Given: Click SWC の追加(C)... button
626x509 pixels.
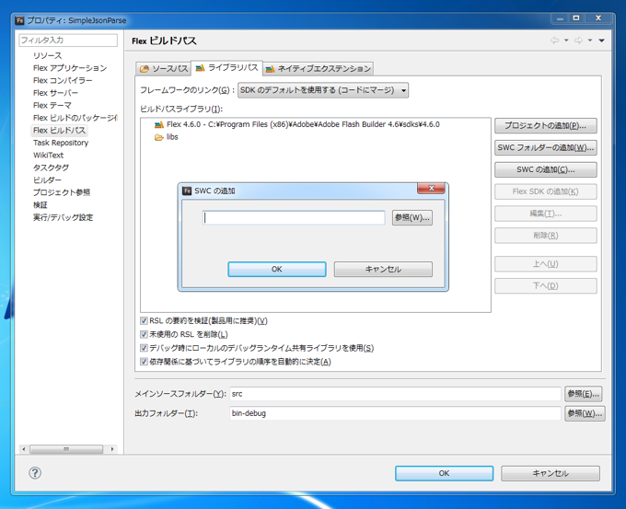Looking at the screenshot, I should [x=545, y=169].
